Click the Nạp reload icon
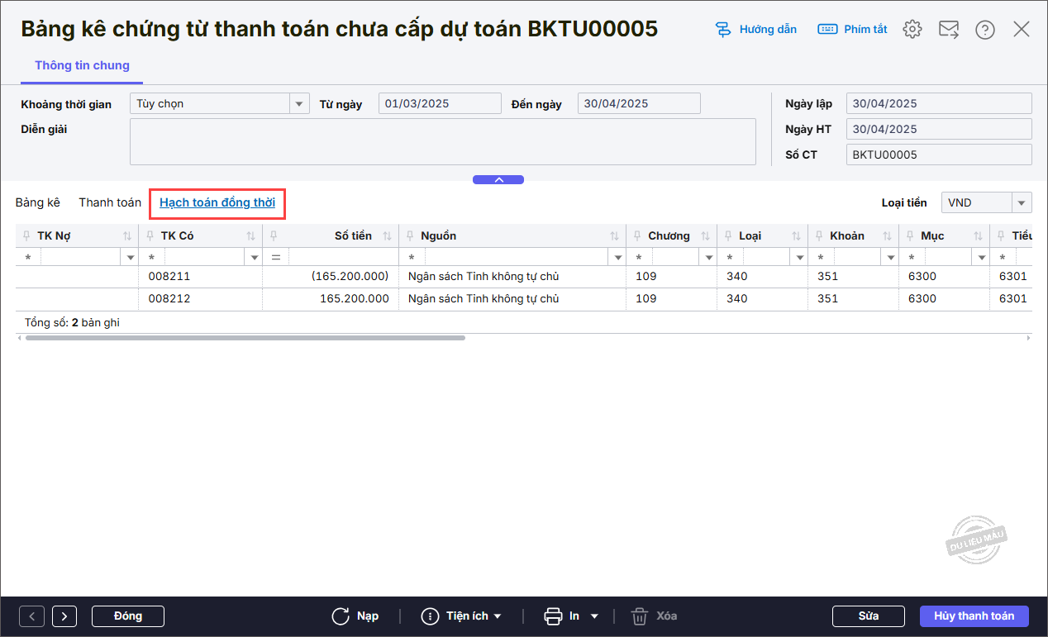This screenshot has height=637, width=1048. pos(341,616)
